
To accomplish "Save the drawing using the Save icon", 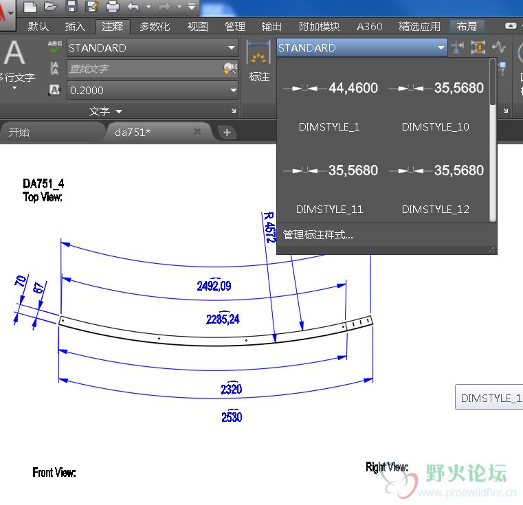I will 71,7.
